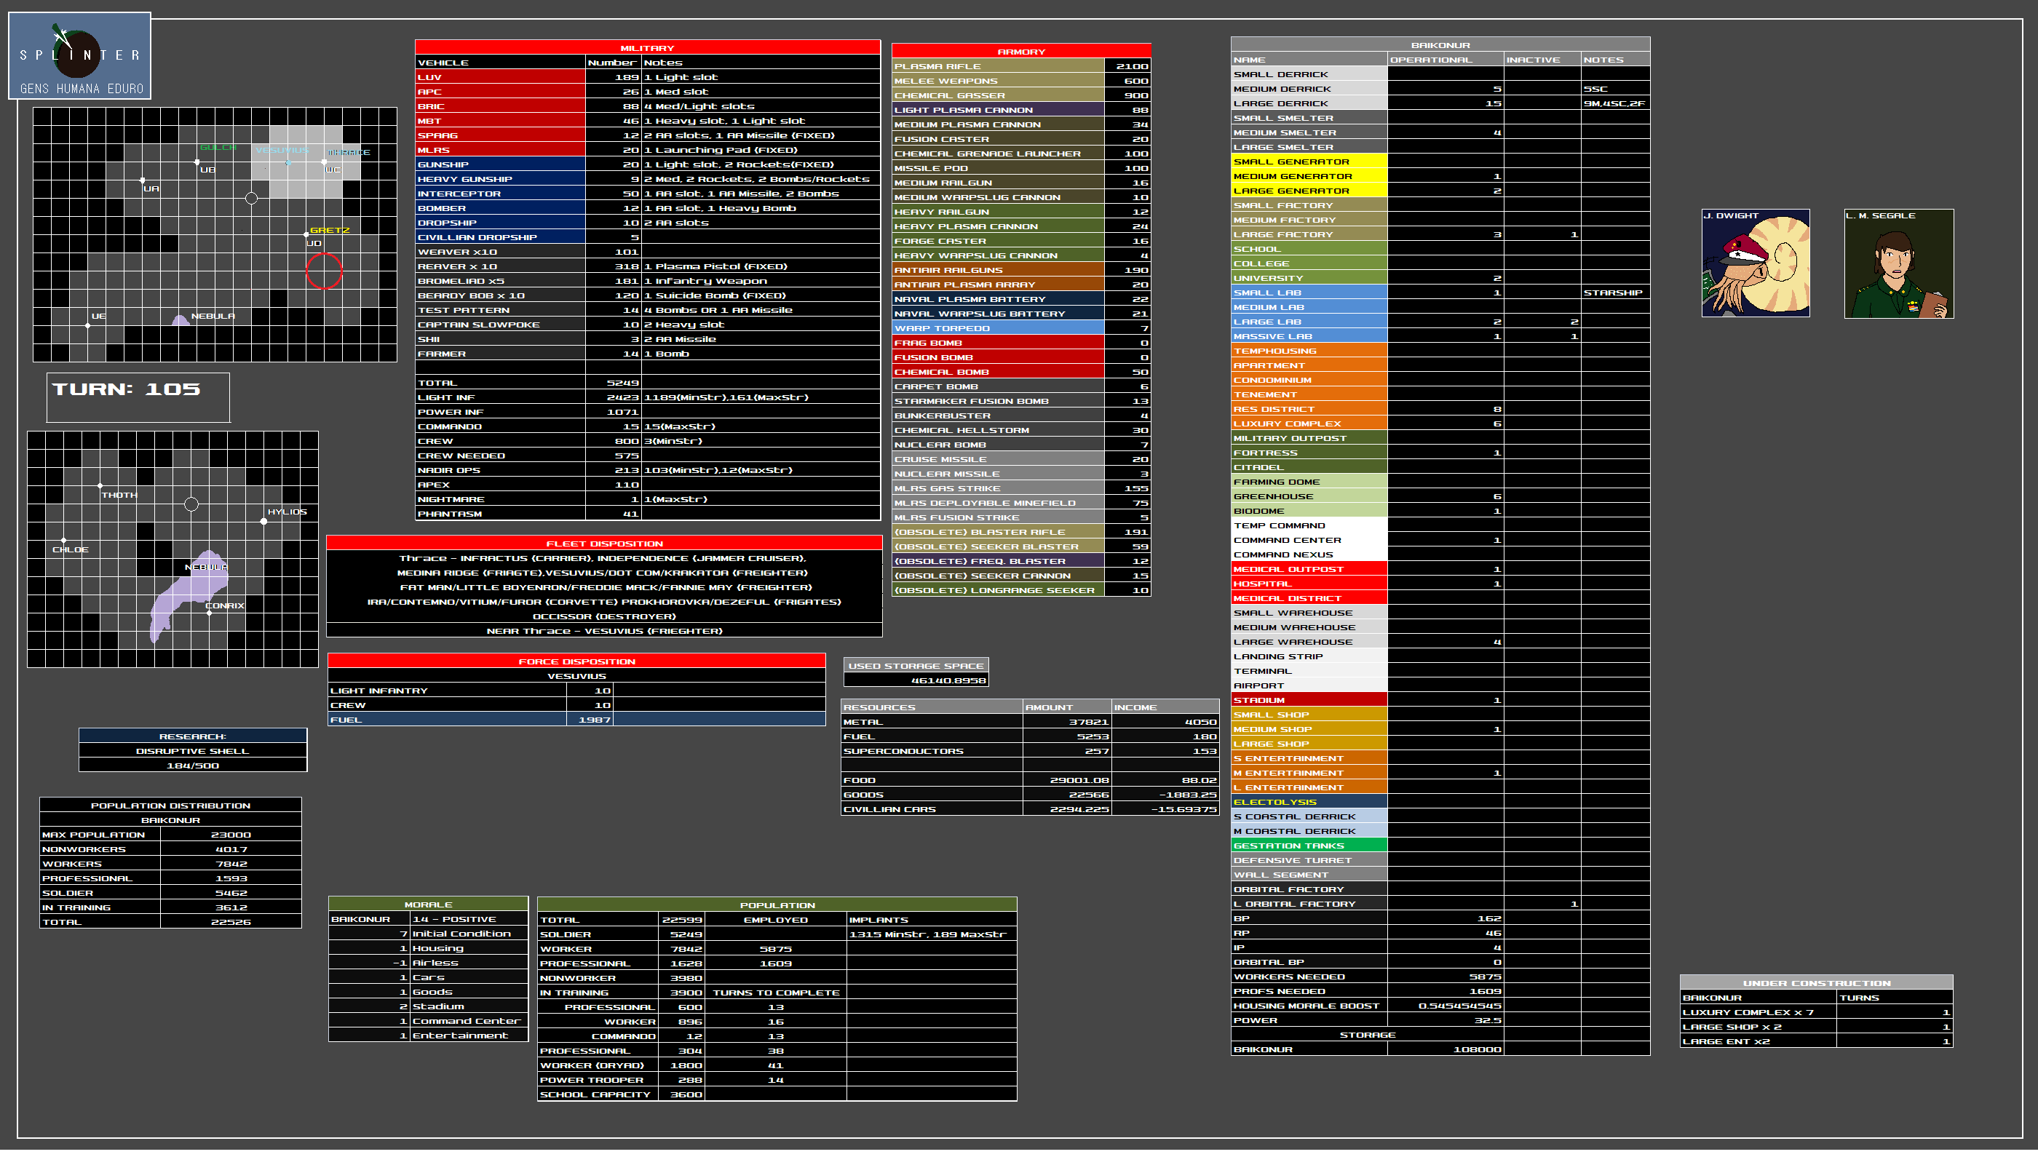
Task: Click the Armory table header
Action: [x=1020, y=51]
